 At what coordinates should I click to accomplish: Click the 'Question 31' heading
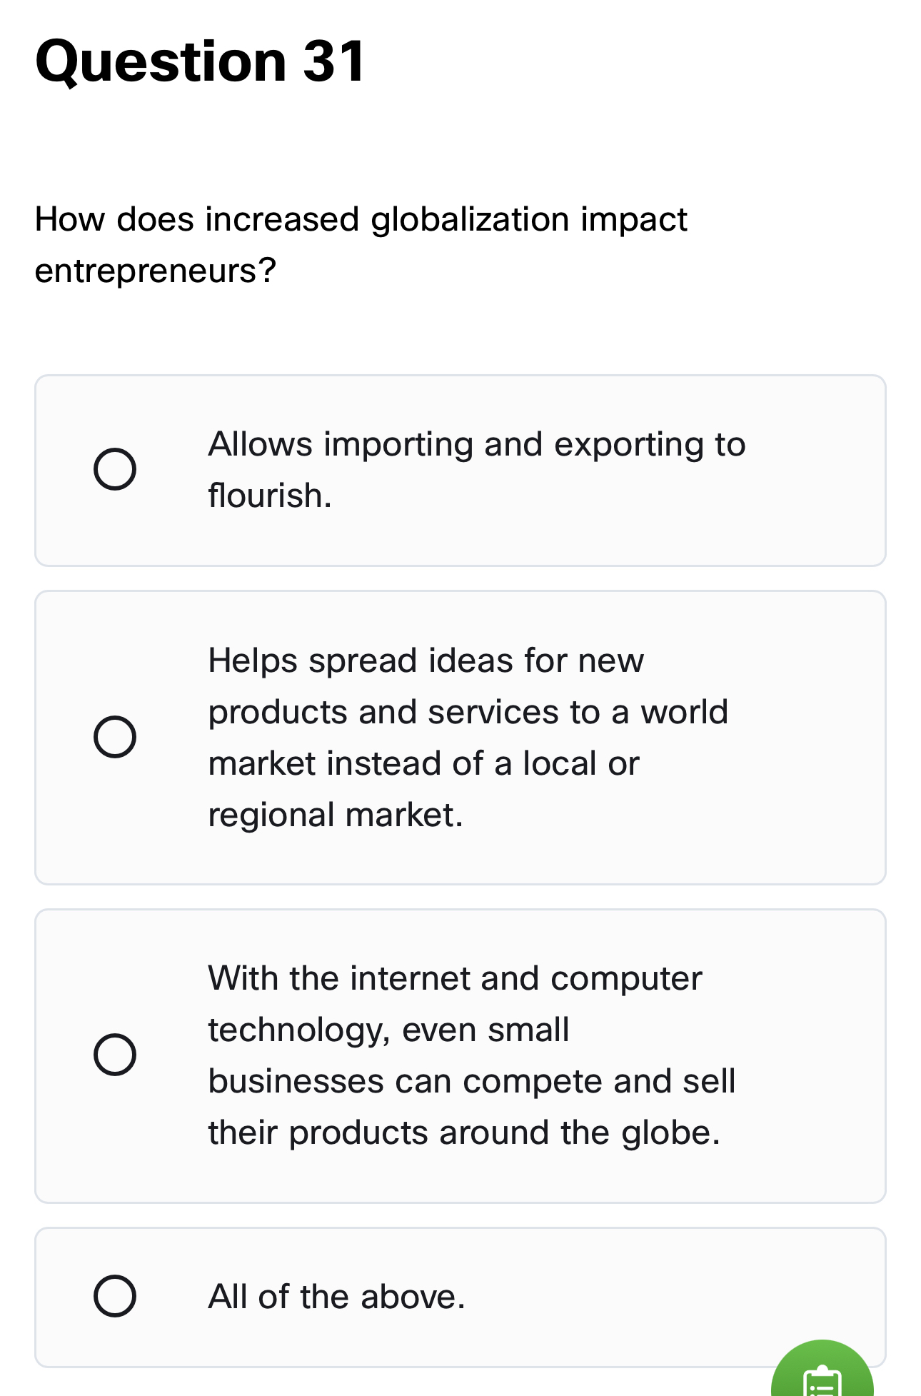[200, 61]
